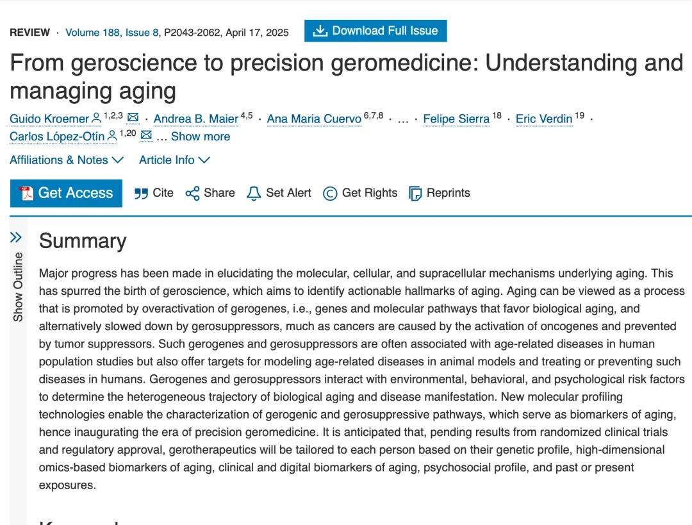Click the Set Alert bell
The width and height of the screenshot is (692, 525).
tap(254, 194)
